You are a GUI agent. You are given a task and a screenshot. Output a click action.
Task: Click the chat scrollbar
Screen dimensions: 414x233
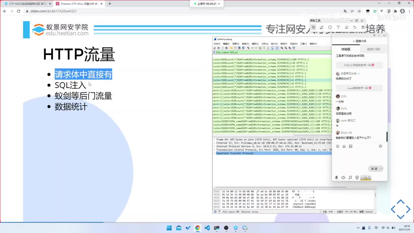pyautogui.click(x=387, y=137)
